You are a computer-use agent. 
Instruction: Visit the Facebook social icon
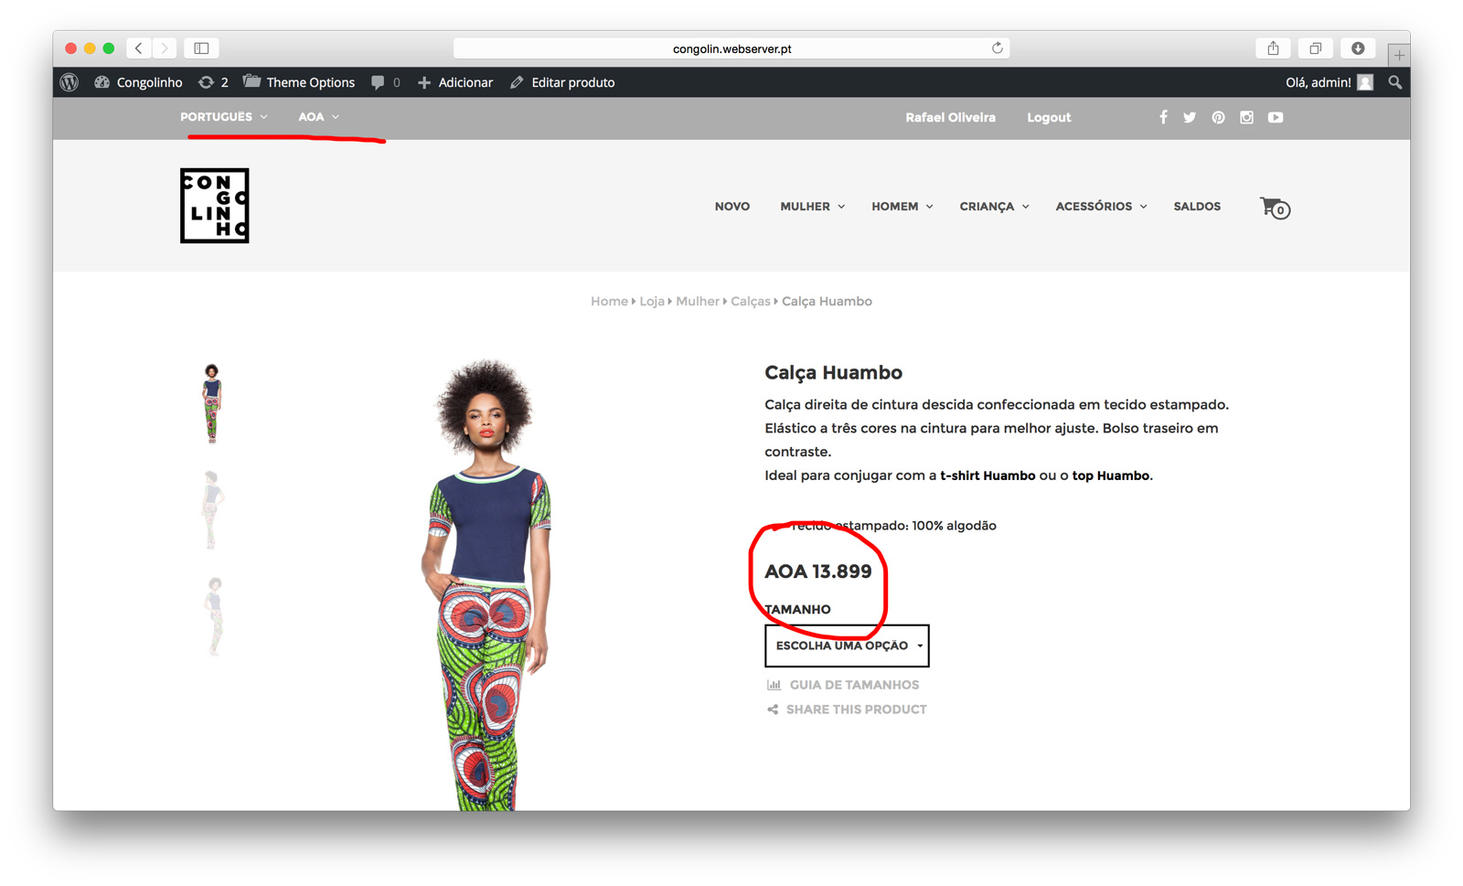pos(1163,117)
